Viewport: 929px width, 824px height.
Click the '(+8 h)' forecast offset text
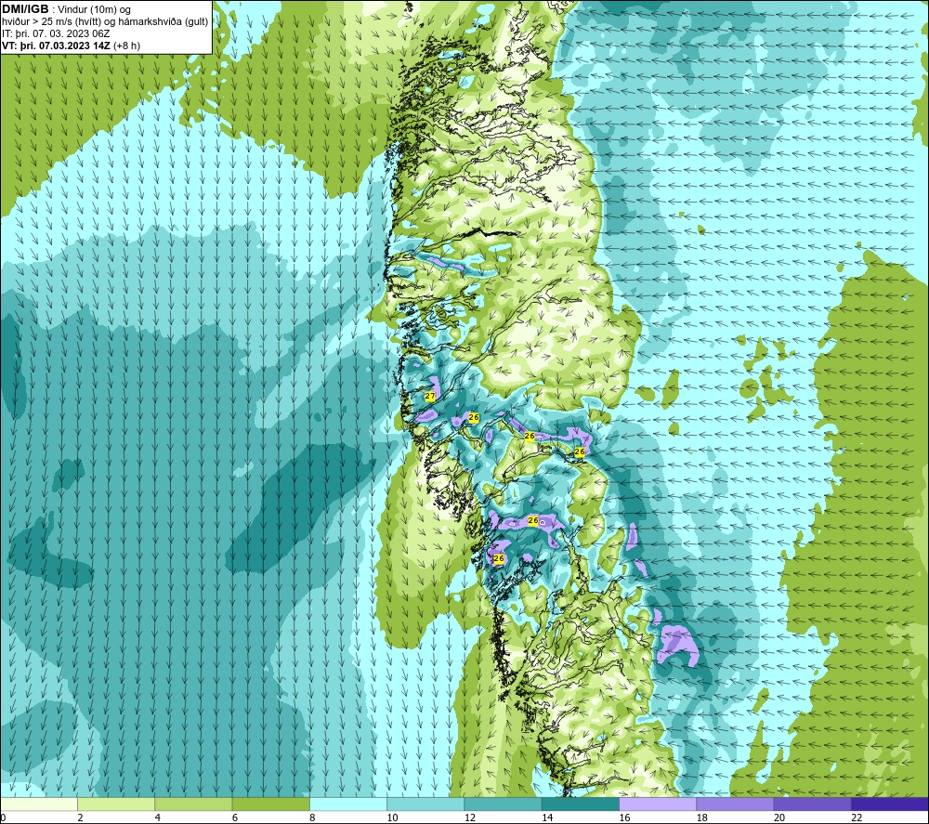(x=126, y=46)
